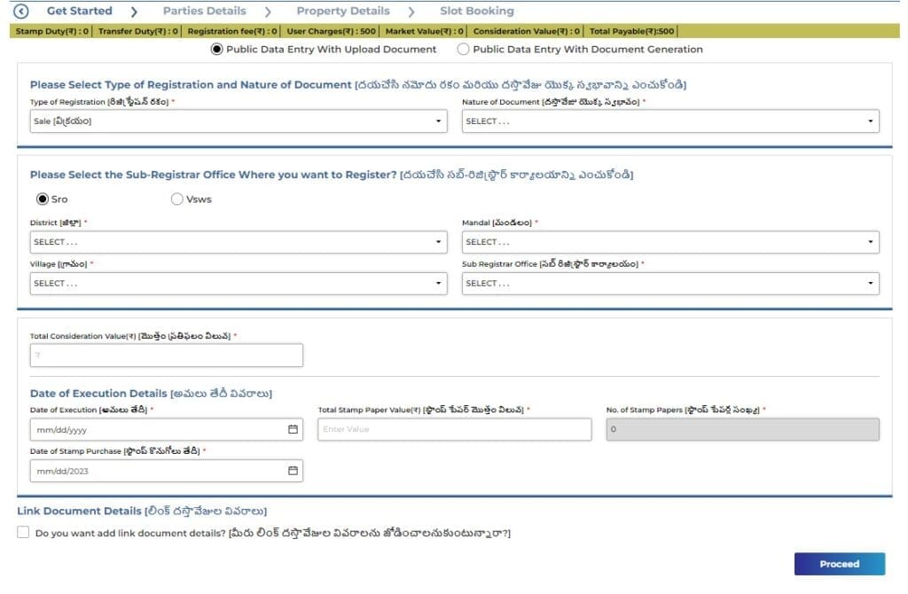
Task: Click the back arrow circle icon
Action: point(21,11)
